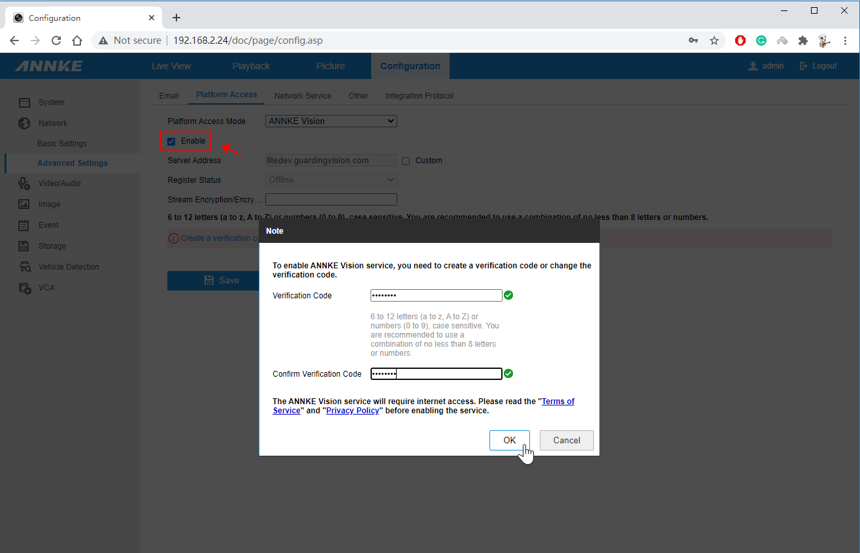
Task: Open the Integration Protocol tab
Action: coord(419,95)
